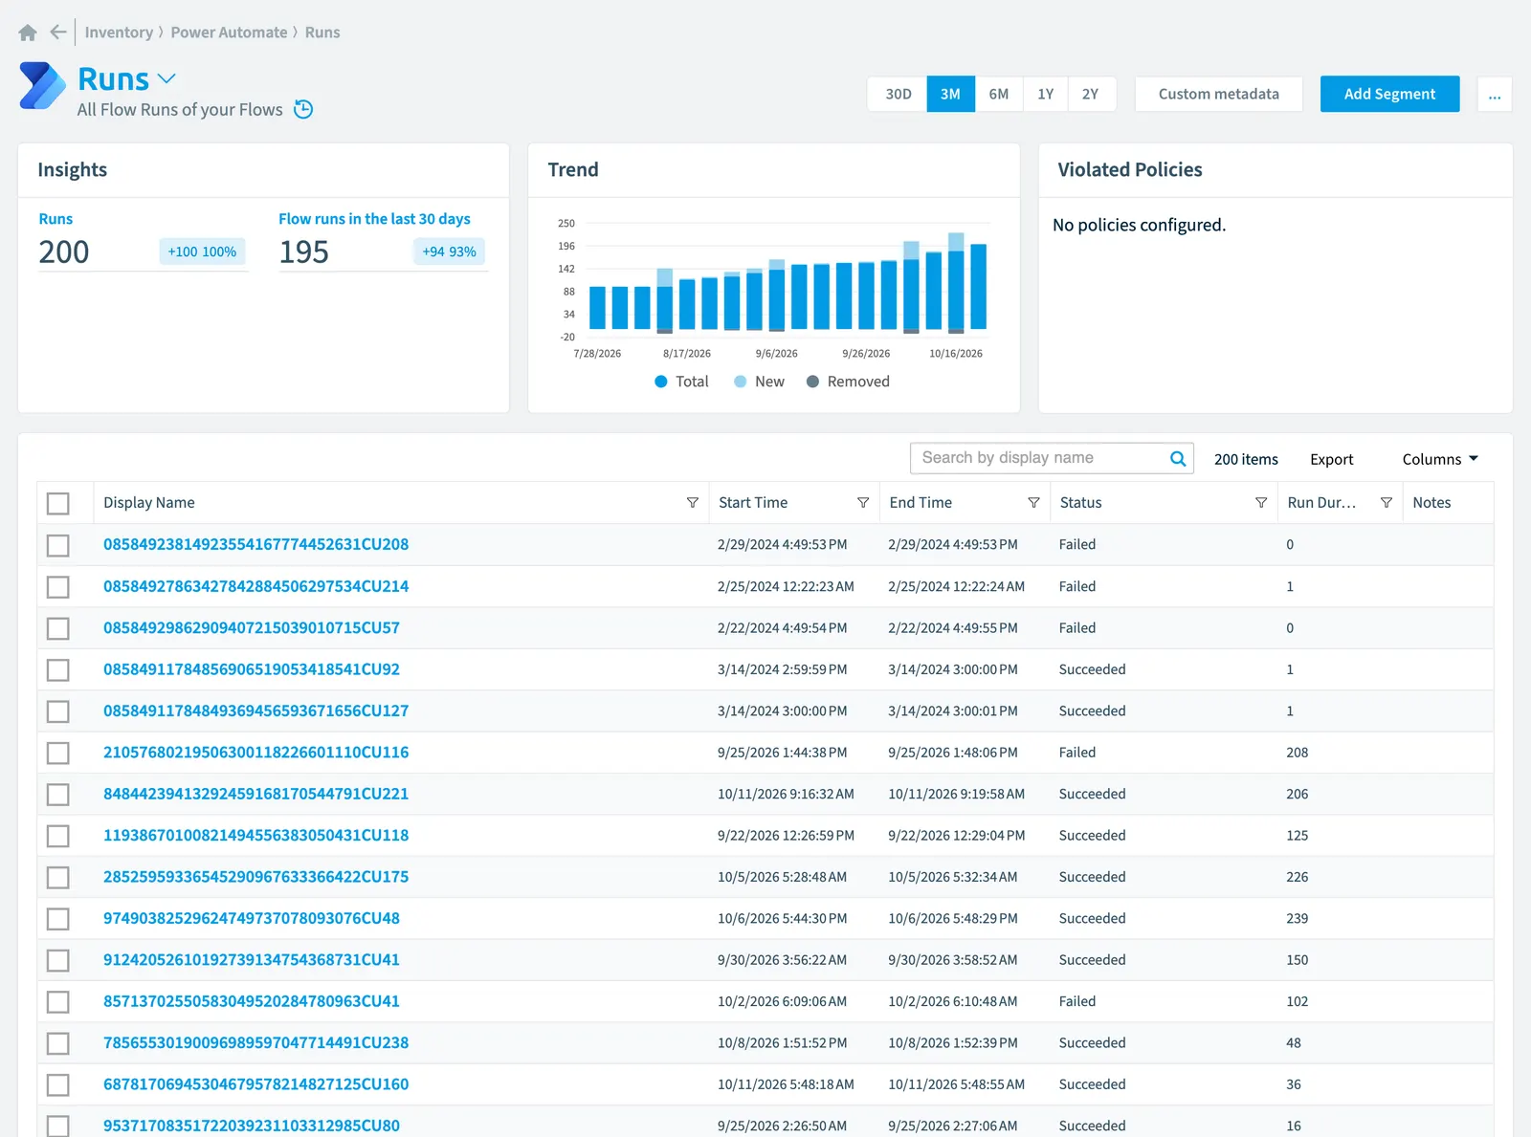The height and width of the screenshot is (1137, 1531).
Task: Click the '+100 100%' runs change badge
Action: (x=202, y=251)
